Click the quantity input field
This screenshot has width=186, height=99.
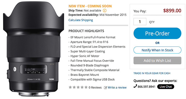[x=140, y=22]
